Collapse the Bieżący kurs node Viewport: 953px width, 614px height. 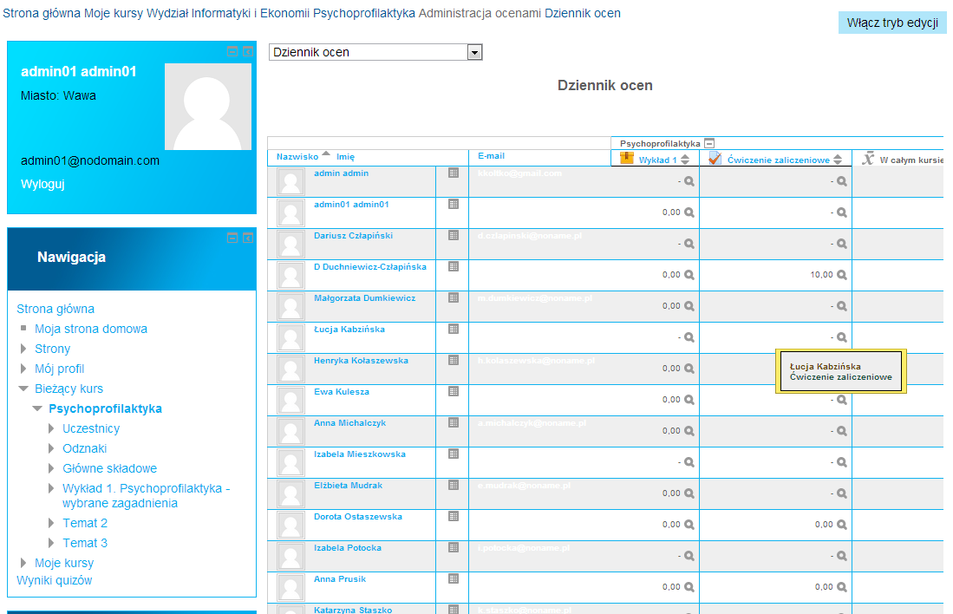pyautogui.click(x=23, y=389)
